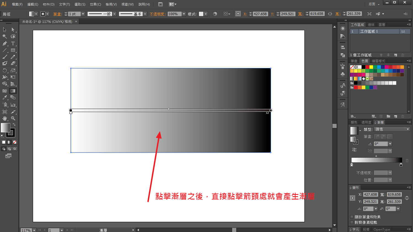
Task: Open opacity 100% dropdown arrow
Action: click(184, 14)
